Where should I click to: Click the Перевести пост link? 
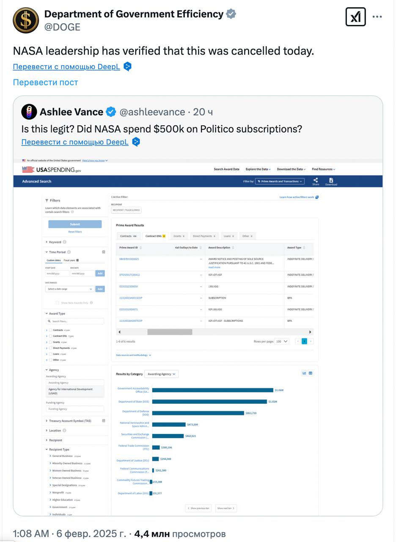[45, 82]
